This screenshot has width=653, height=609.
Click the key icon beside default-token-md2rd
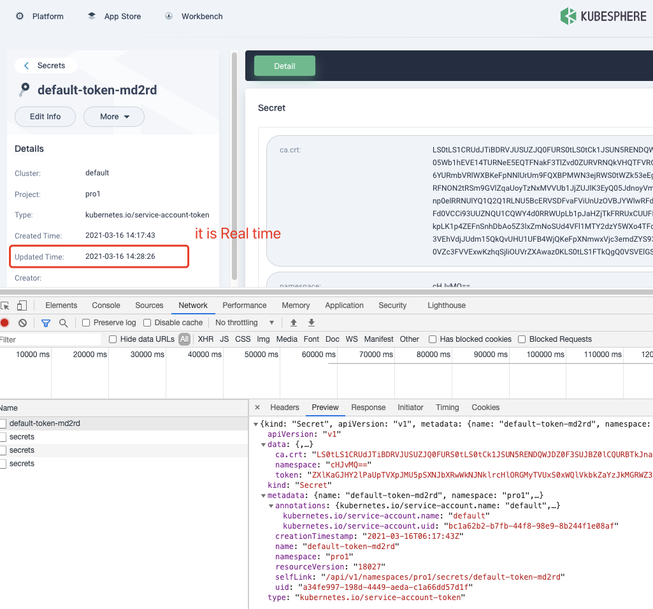coord(24,90)
